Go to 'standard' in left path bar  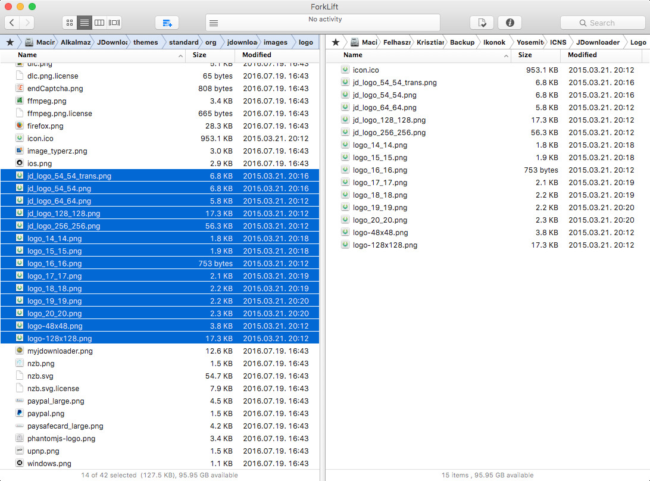point(184,42)
